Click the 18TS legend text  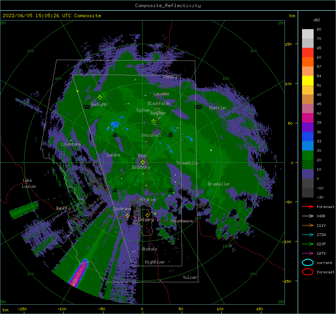(321, 253)
